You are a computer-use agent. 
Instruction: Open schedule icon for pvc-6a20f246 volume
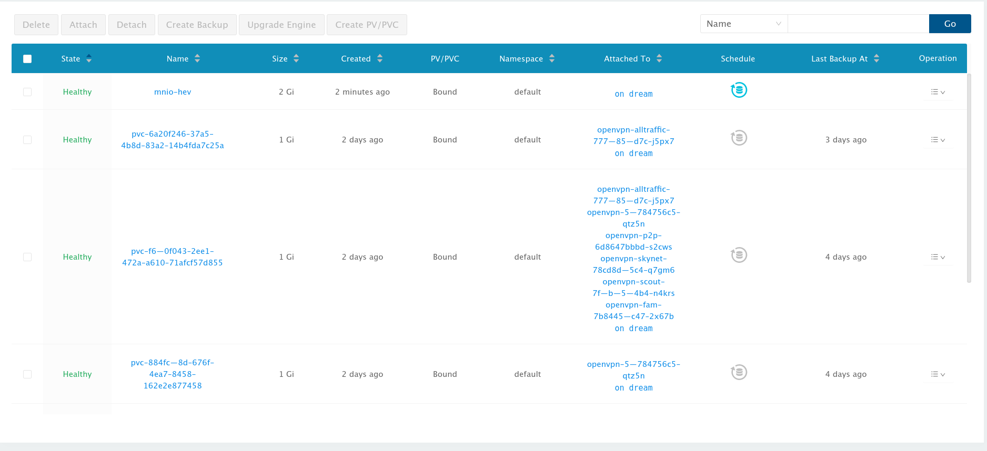pyautogui.click(x=739, y=138)
